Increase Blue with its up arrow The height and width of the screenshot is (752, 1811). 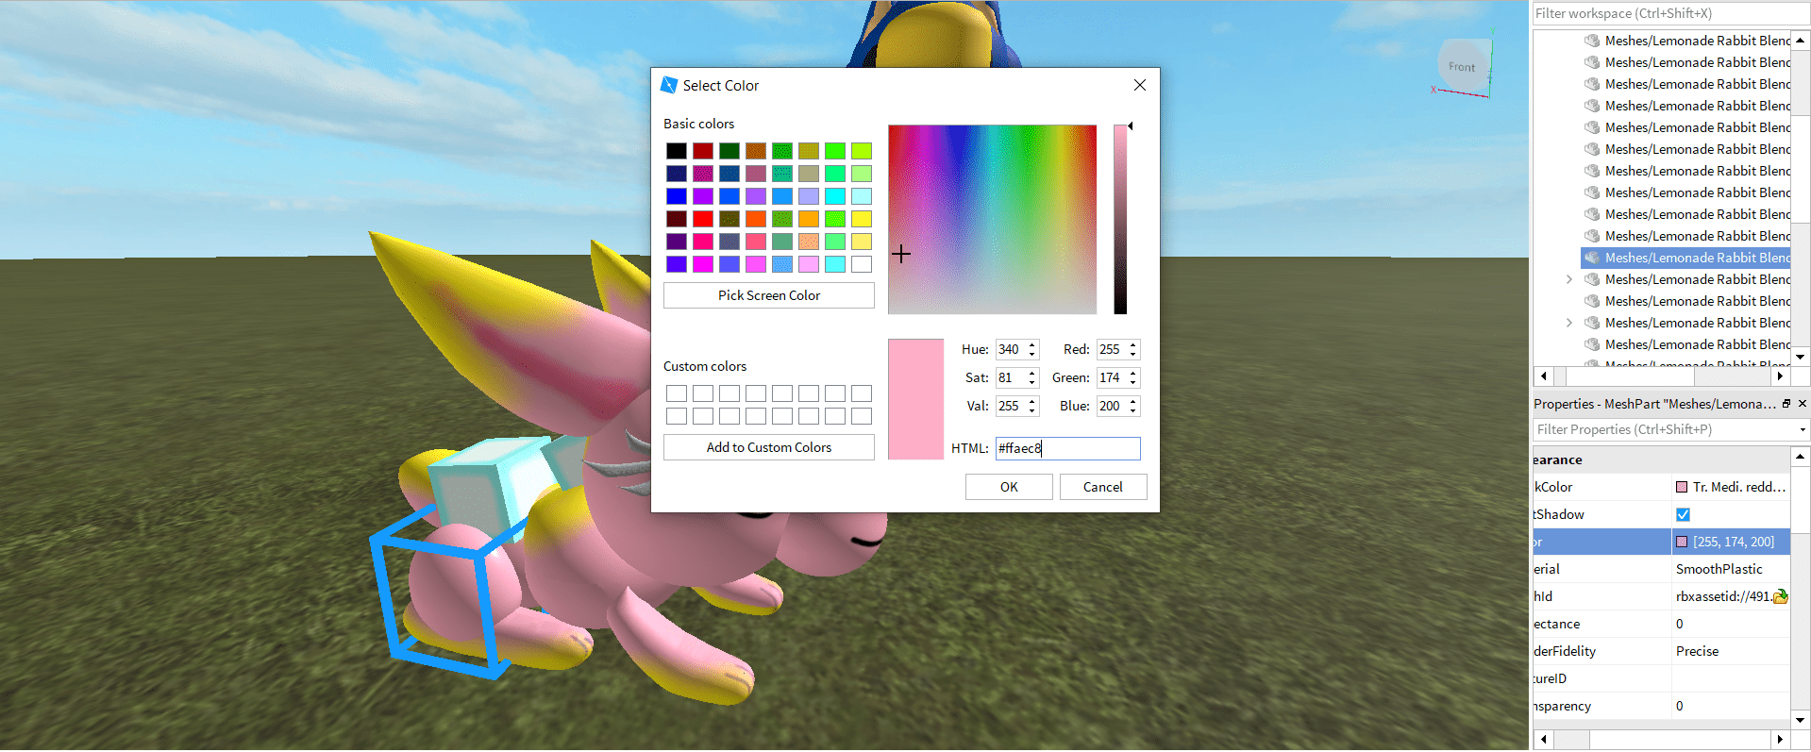point(1133,401)
